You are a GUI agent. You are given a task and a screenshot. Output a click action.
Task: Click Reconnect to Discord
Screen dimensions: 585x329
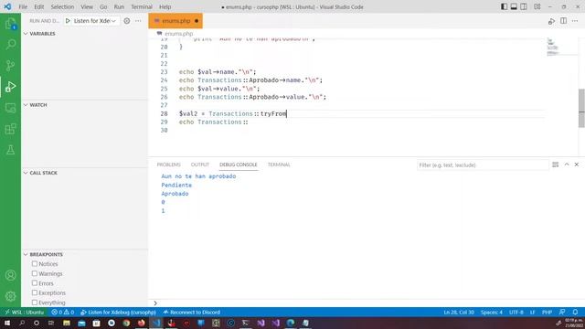pos(191,312)
